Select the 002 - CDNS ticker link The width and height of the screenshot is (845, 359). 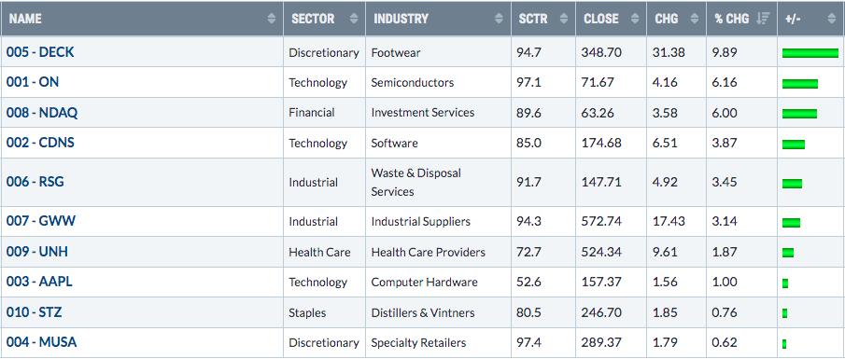[40, 143]
